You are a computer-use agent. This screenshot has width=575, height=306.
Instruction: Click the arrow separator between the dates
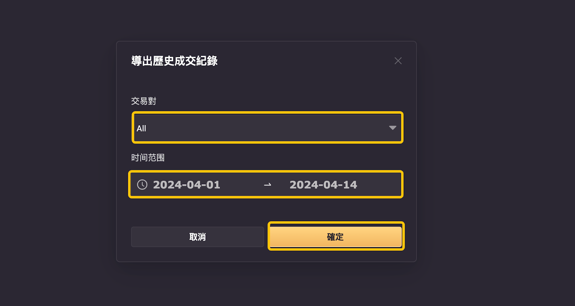[x=267, y=185]
